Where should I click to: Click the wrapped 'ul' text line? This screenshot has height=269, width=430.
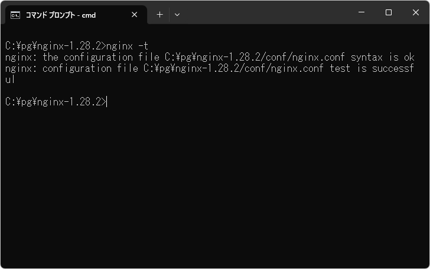coord(10,79)
